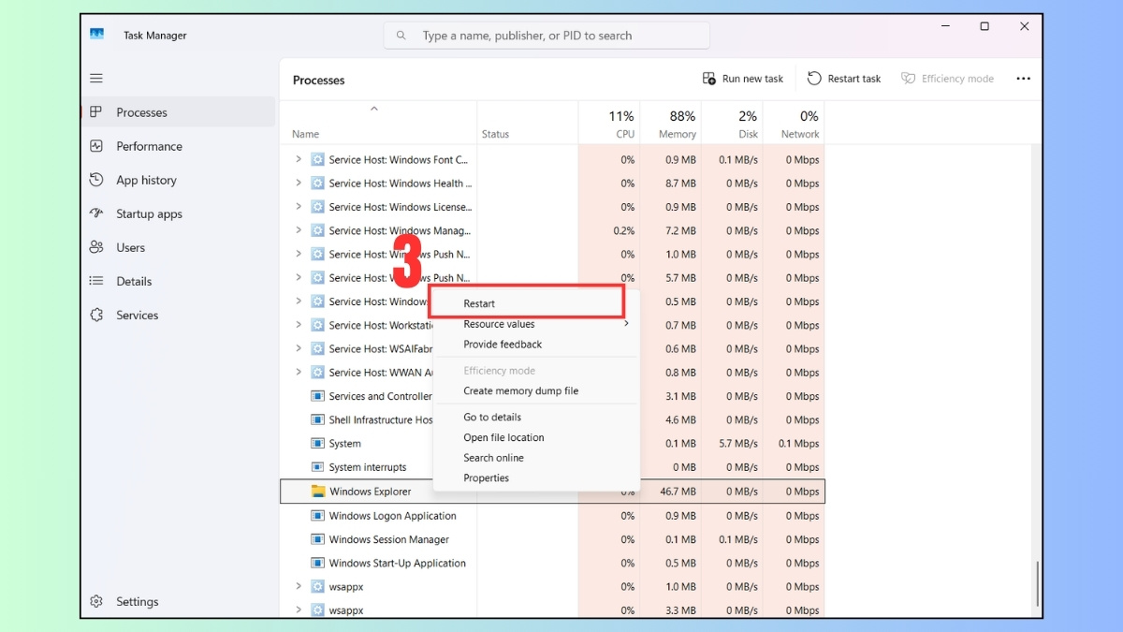Image resolution: width=1123 pixels, height=632 pixels.
Task: Click the more options ellipsis
Action: pyautogui.click(x=1023, y=78)
